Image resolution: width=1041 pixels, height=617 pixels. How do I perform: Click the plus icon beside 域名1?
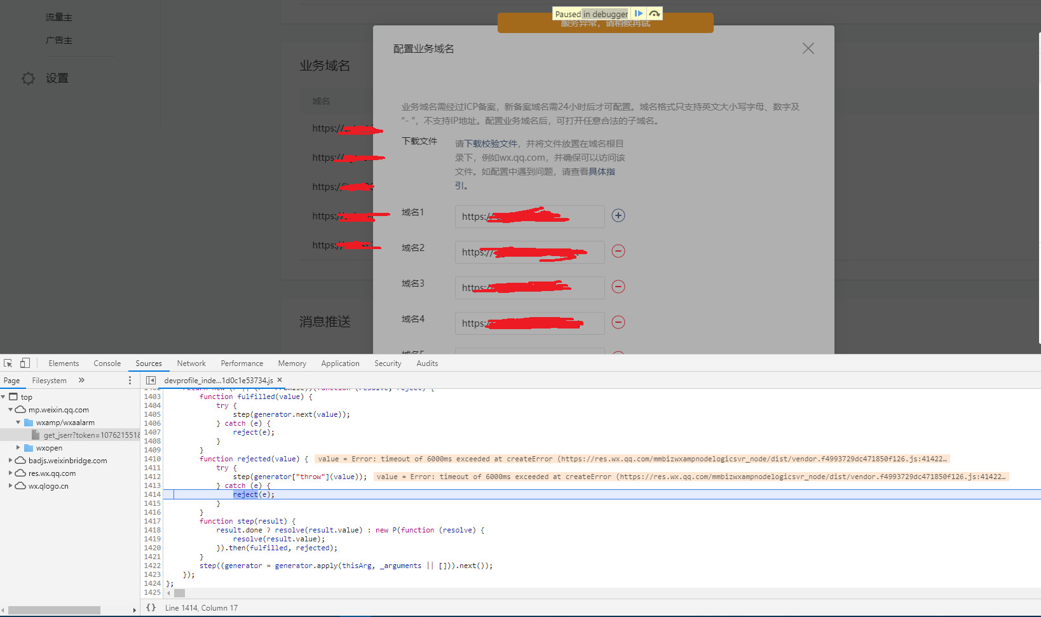[x=618, y=215]
